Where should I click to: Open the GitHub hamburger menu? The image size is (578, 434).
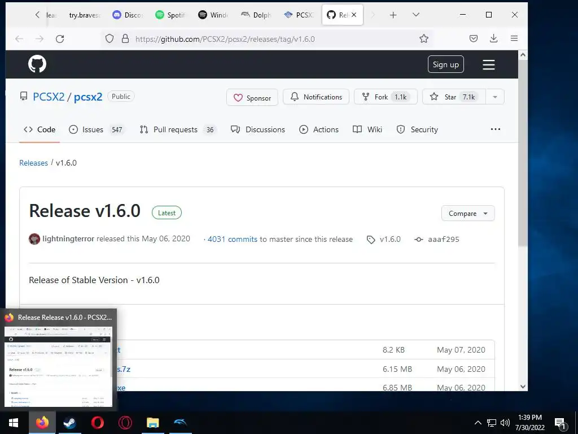(489, 64)
